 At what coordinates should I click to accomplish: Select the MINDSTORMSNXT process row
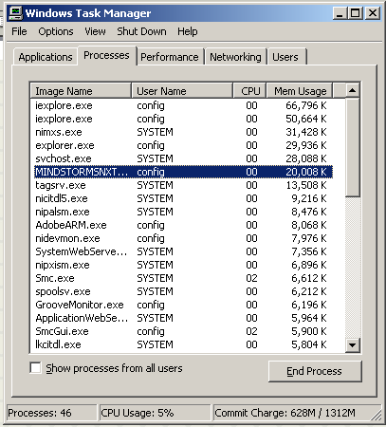point(183,172)
